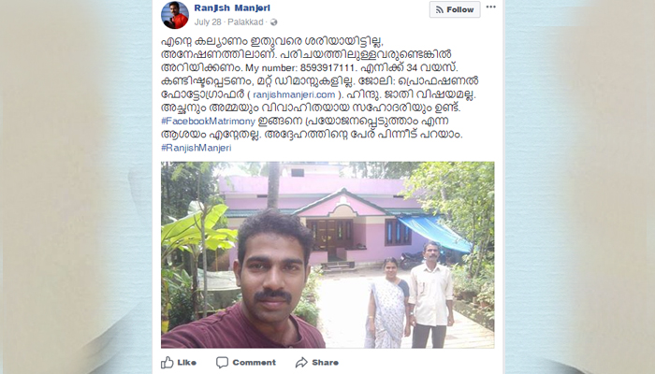Screen dimensions: 655x374
Task: Open Ranjish Manjeri profile name link
Action: pos(232,7)
